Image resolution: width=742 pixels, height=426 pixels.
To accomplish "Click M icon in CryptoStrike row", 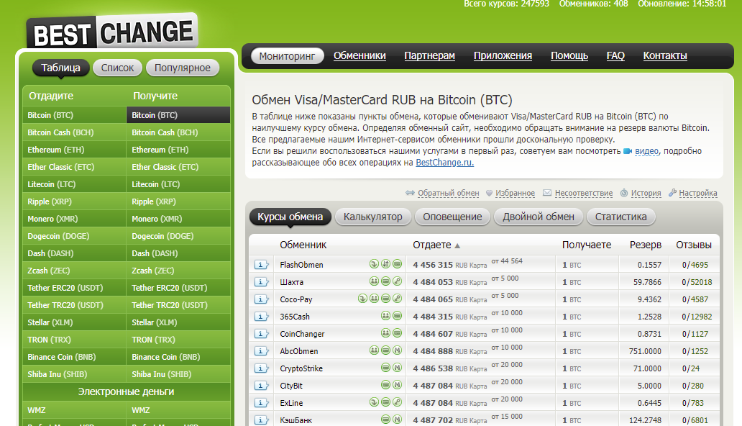I will click(398, 368).
